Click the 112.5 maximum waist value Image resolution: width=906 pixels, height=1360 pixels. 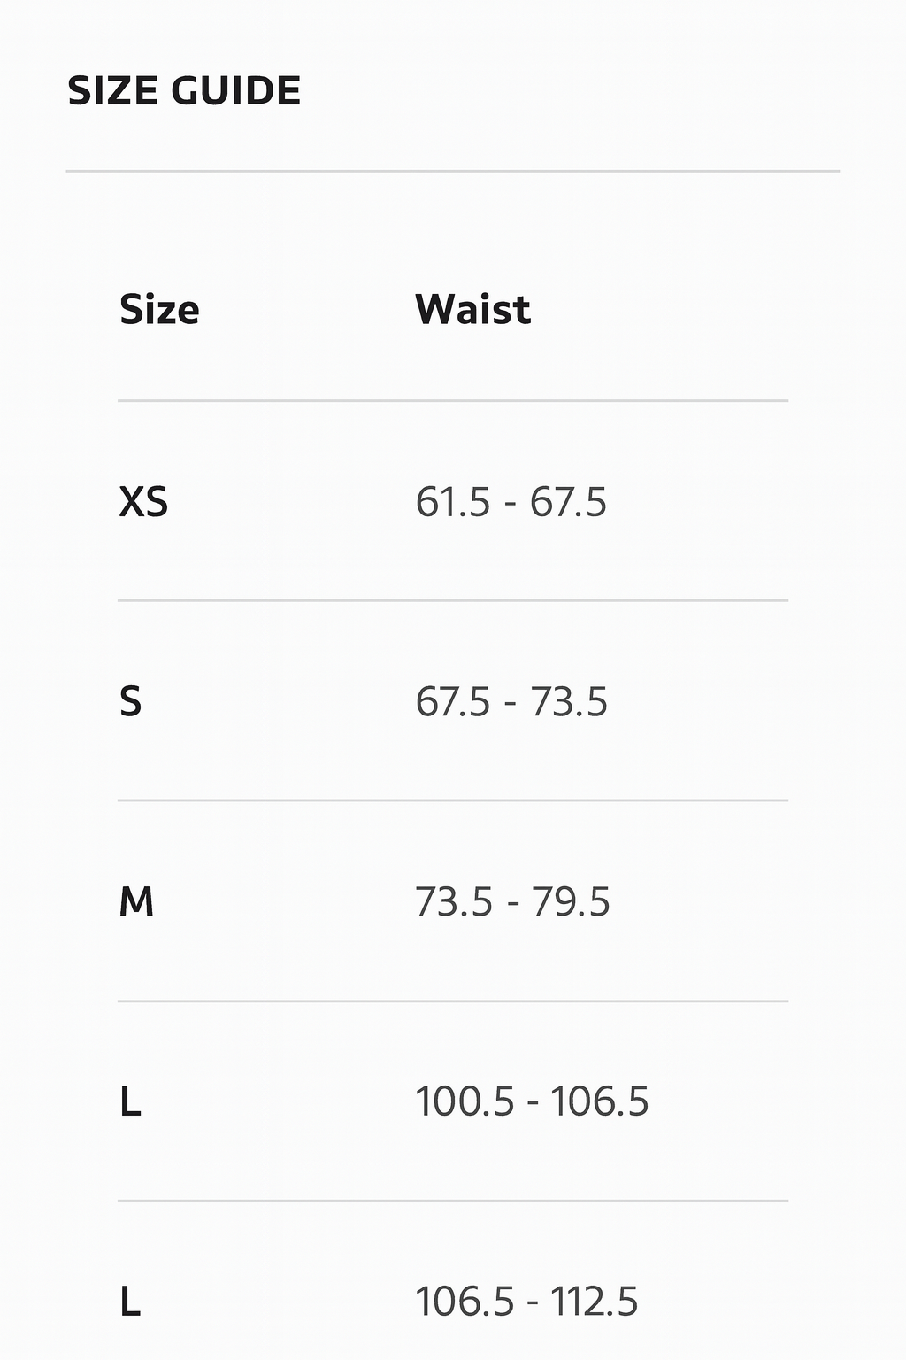(594, 1302)
